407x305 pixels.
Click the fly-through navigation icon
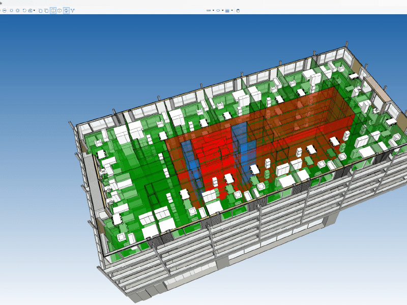point(73,10)
